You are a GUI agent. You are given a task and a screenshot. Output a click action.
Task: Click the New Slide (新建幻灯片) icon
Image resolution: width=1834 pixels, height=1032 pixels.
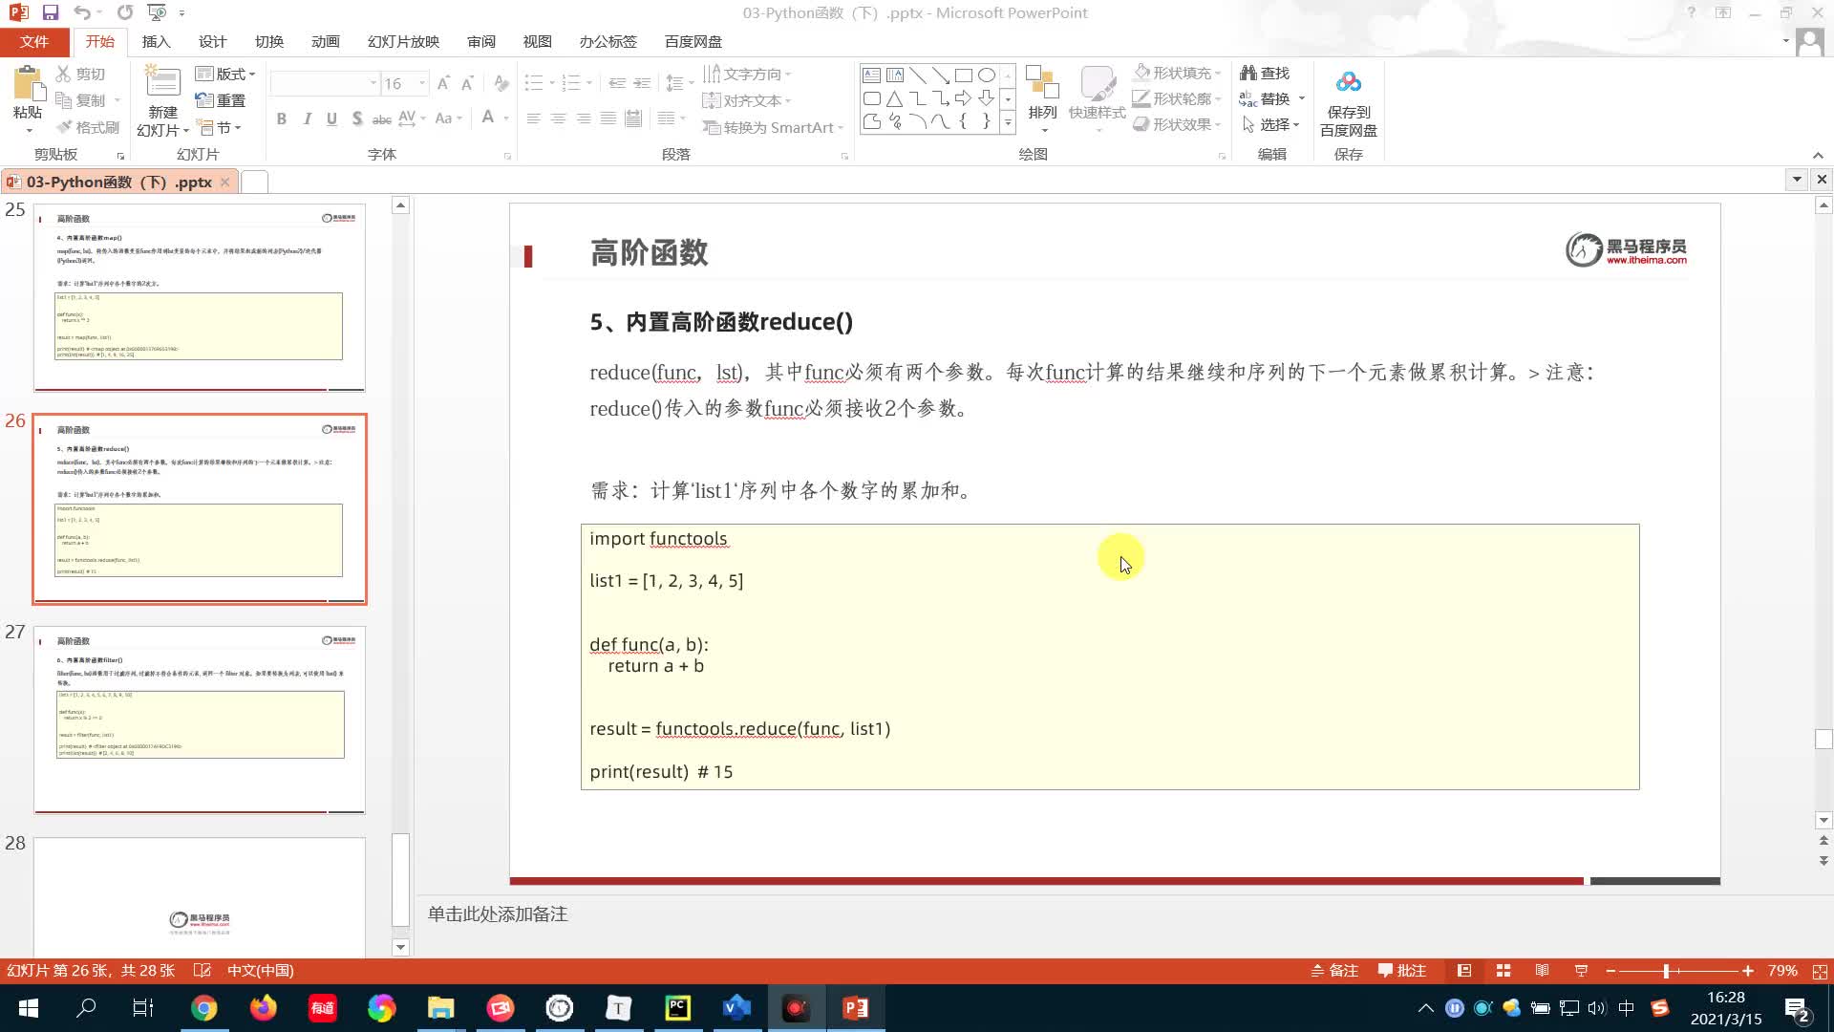coord(162,83)
